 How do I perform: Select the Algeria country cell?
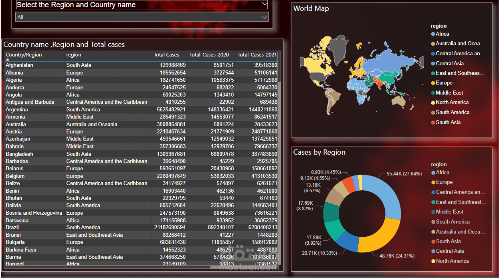[x=14, y=80]
